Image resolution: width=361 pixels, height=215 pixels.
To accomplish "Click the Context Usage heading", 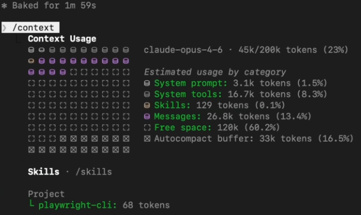I will click(x=62, y=39).
